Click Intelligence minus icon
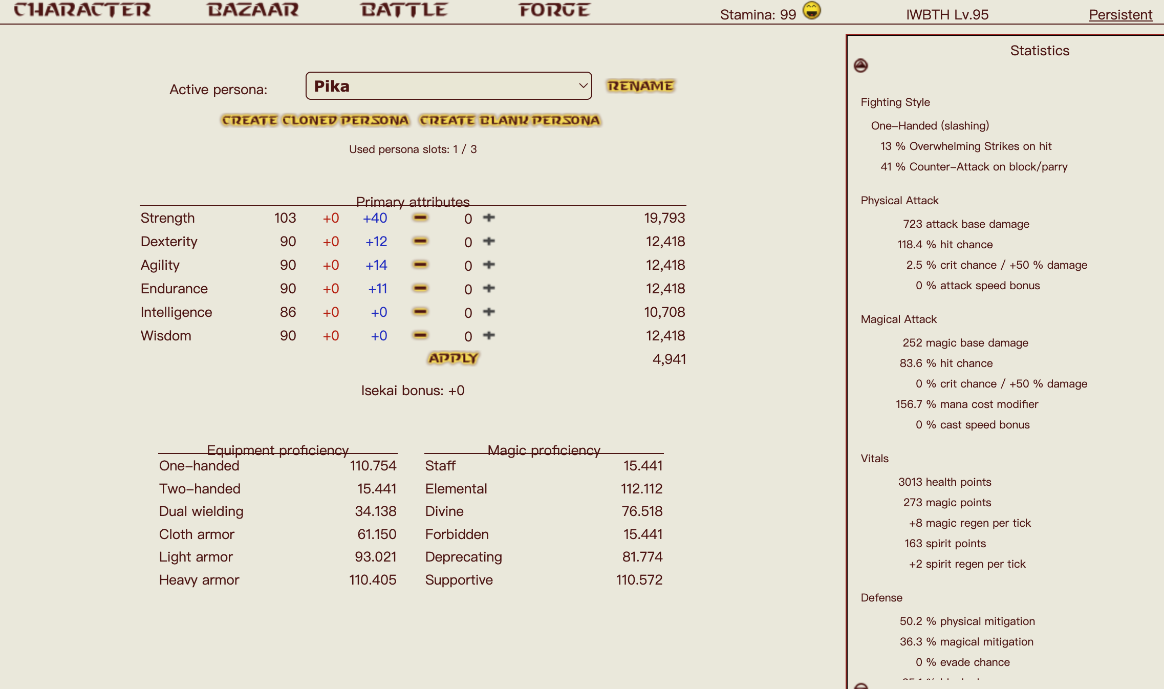Image resolution: width=1164 pixels, height=689 pixels. tap(420, 312)
